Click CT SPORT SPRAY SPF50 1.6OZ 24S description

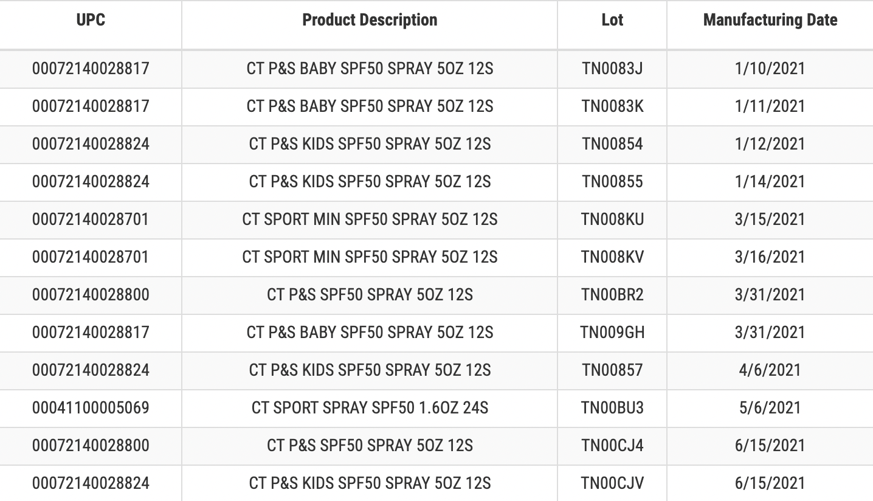(x=370, y=408)
